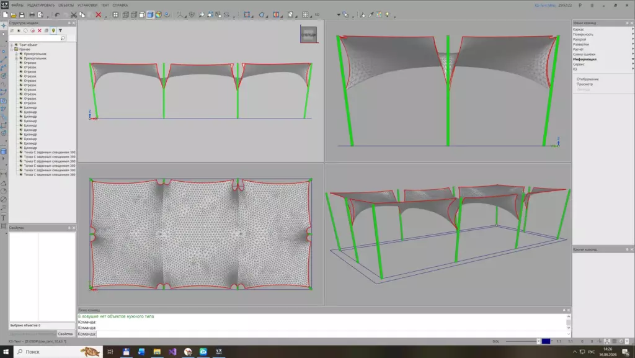Click the scissors Cut icon in toolbar
This screenshot has height=358, width=635.
(74, 15)
